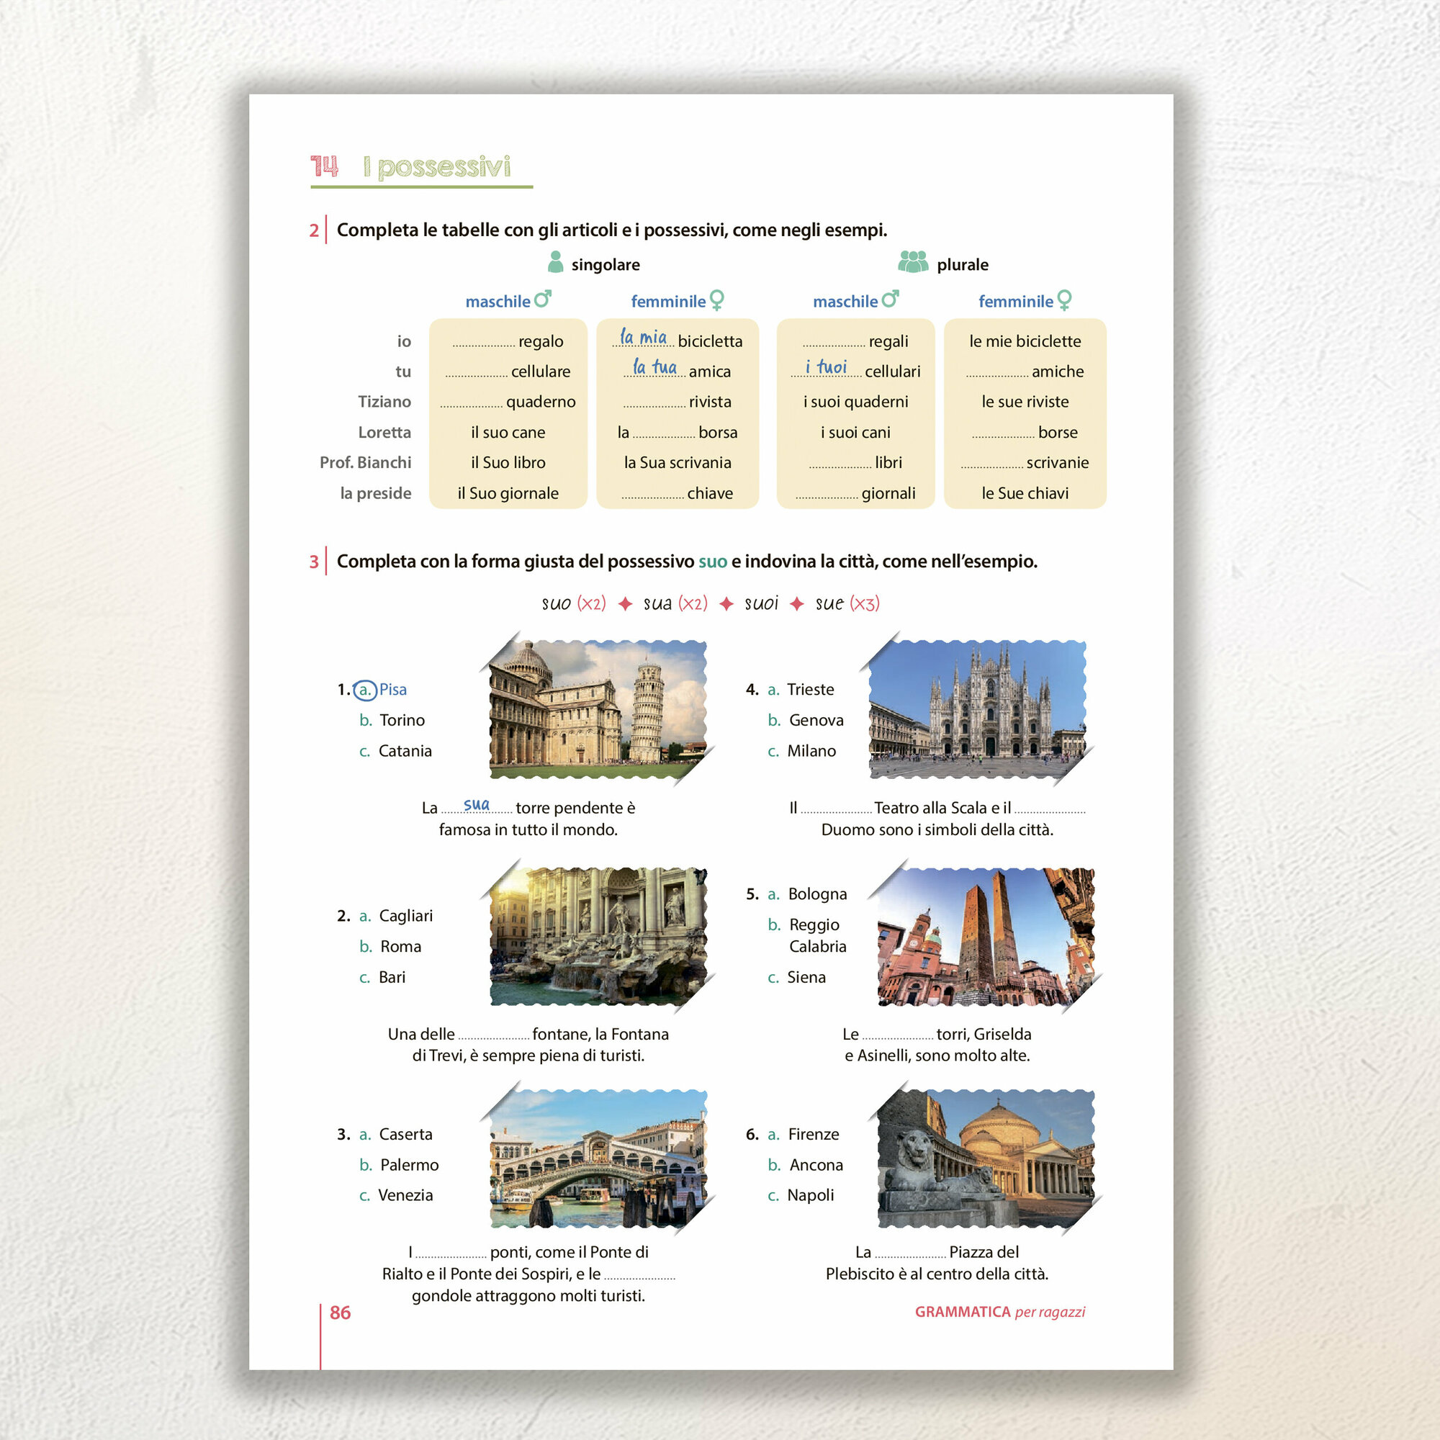Screen dimensions: 1440x1440
Task: Click the 'I possessivi' chapter heading
Action: coord(437,167)
